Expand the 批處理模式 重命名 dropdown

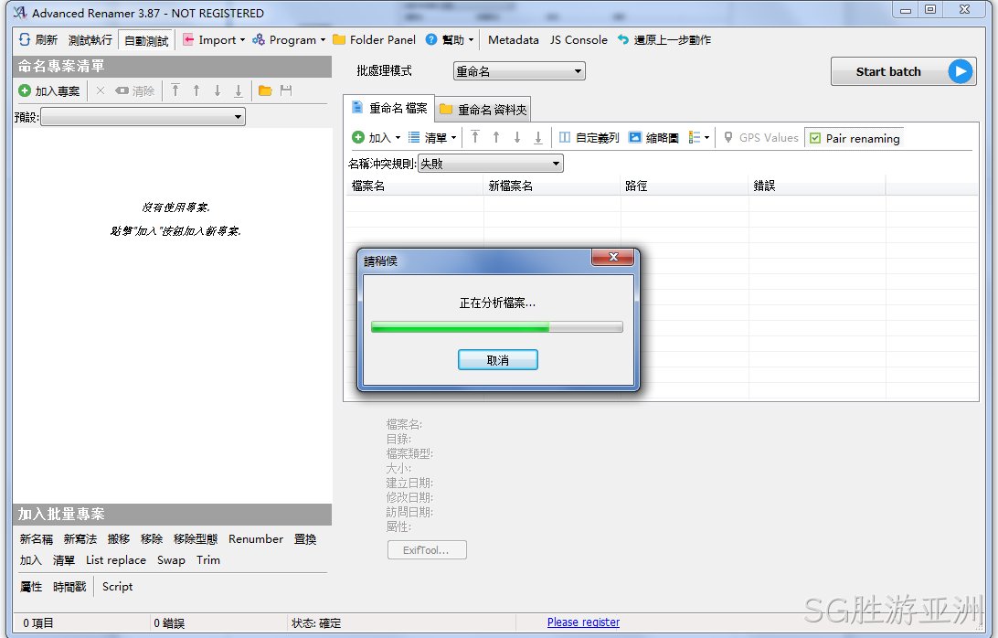click(519, 71)
